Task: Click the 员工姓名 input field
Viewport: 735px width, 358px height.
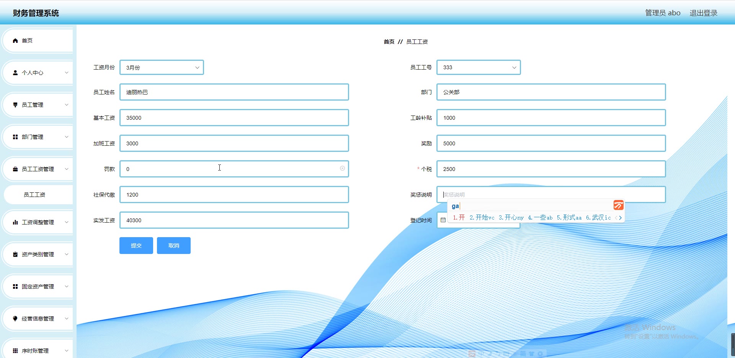Action: 234,92
